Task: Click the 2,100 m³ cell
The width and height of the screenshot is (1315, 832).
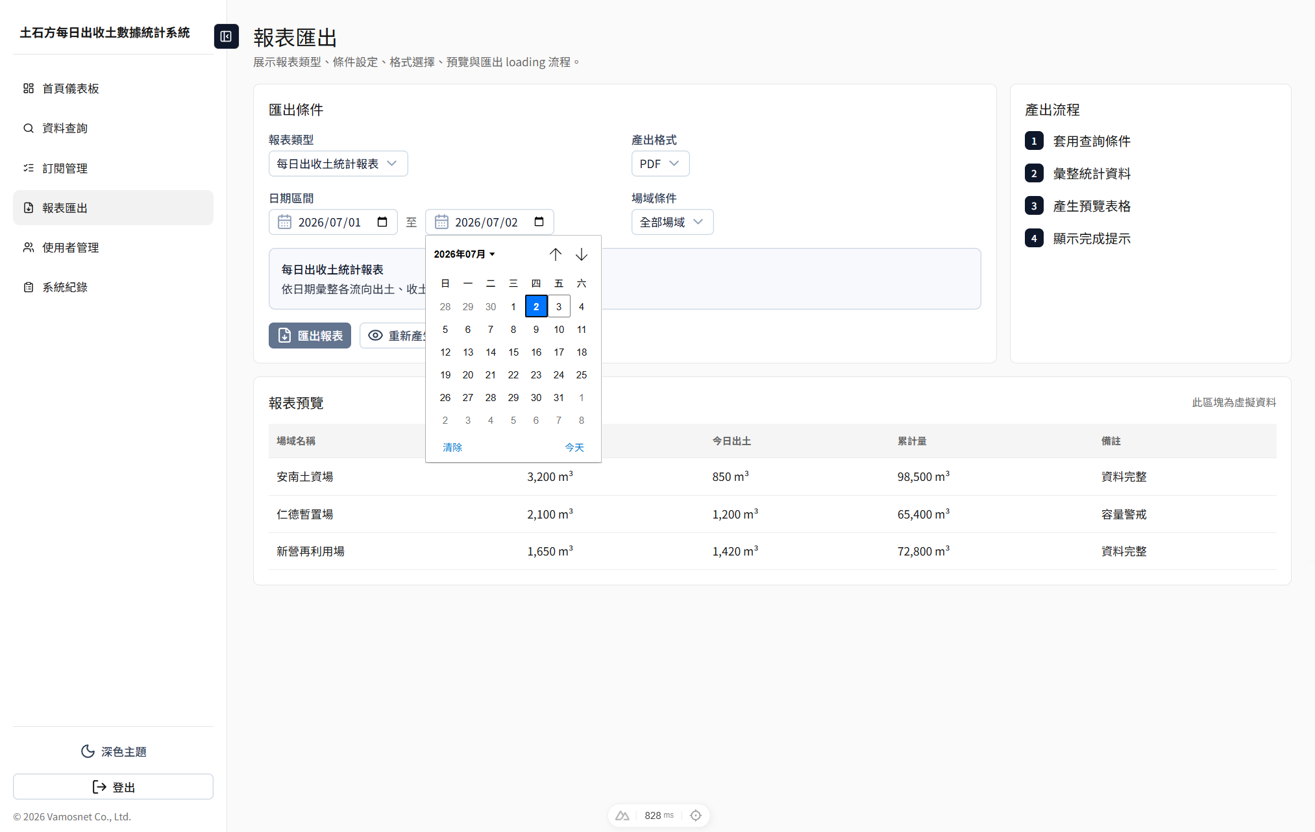Action: pyautogui.click(x=550, y=514)
